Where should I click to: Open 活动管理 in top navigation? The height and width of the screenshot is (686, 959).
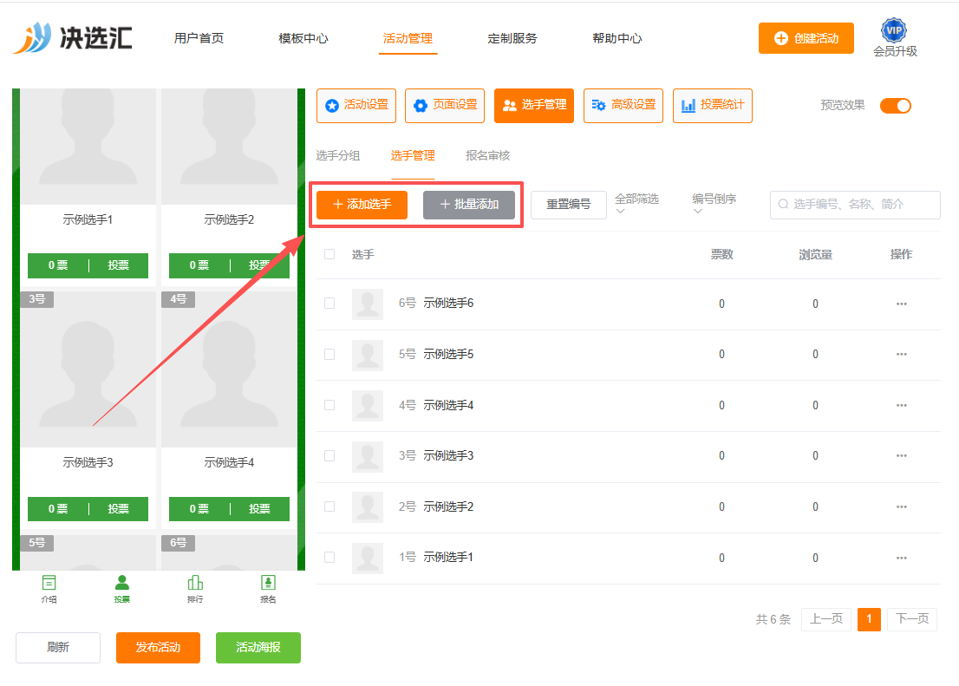click(x=408, y=38)
